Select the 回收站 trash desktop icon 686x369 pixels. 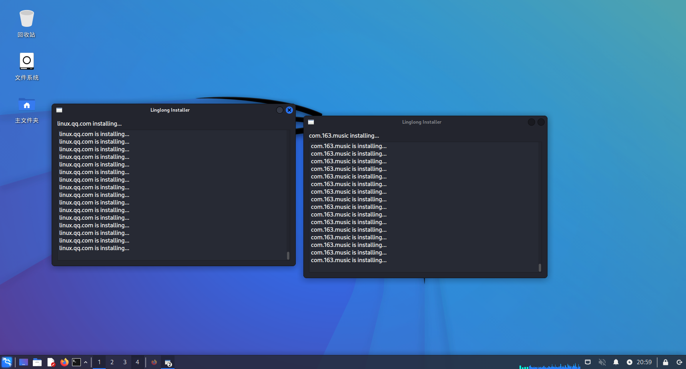click(26, 24)
